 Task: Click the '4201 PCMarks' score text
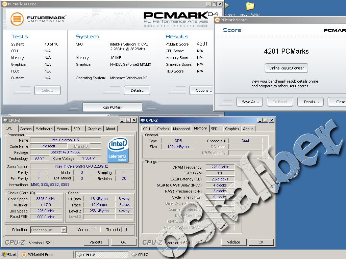click(x=287, y=51)
